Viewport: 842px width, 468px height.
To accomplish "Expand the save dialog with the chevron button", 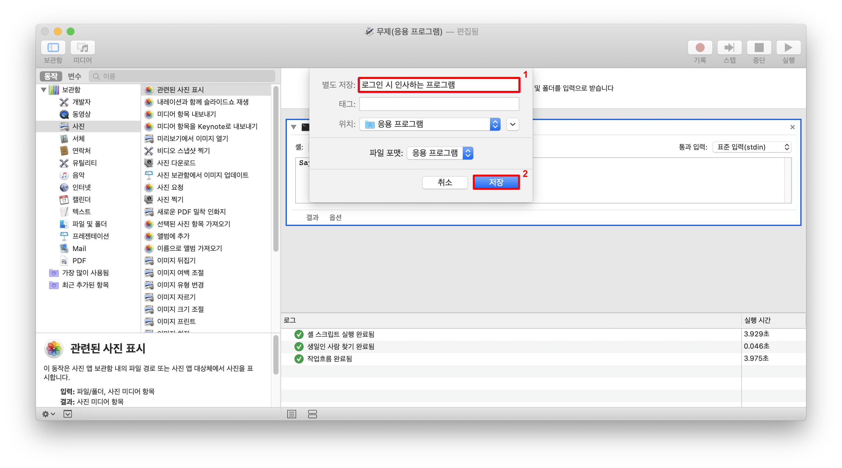I will (x=512, y=124).
